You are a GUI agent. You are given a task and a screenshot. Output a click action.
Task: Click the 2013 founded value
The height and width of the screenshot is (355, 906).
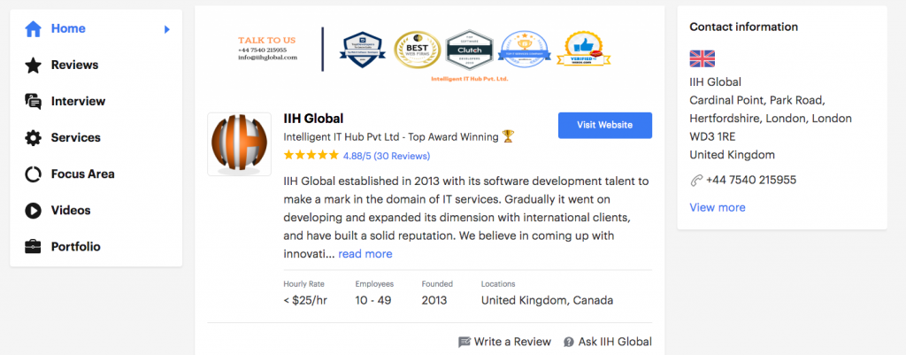click(434, 301)
